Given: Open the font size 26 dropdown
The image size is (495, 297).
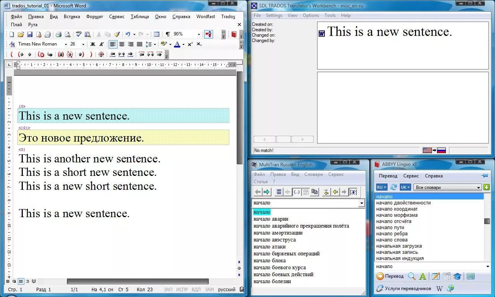Looking at the screenshot, I should pos(83,44).
